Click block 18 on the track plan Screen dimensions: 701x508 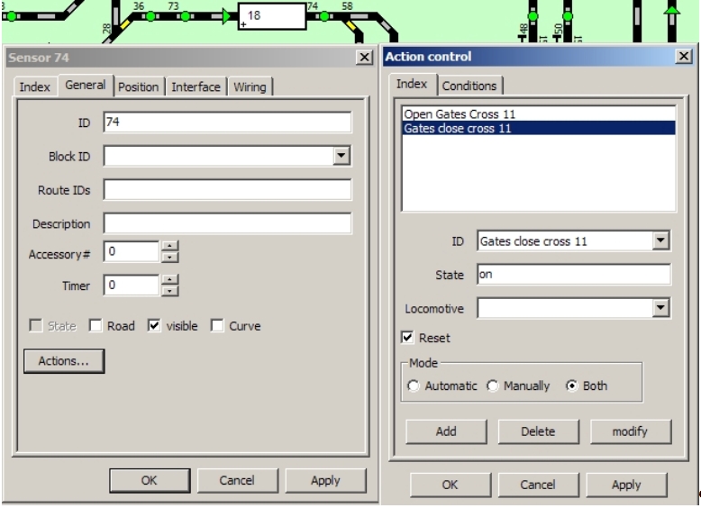click(272, 16)
